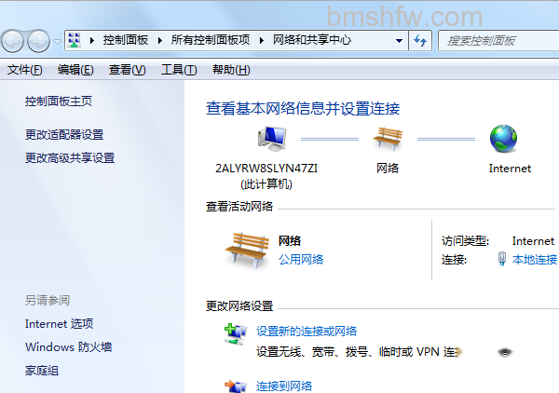559x393 pixels.
Task: Click the 设置新的连接或网络 link
Action: [x=307, y=332]
